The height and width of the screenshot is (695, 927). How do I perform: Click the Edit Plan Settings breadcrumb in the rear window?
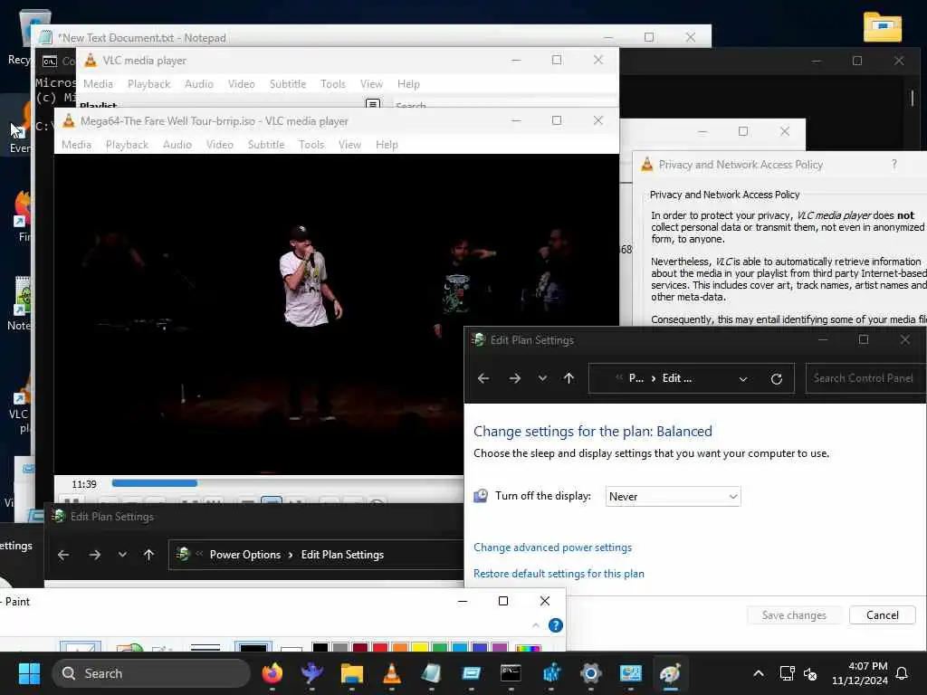coord(342,555)
